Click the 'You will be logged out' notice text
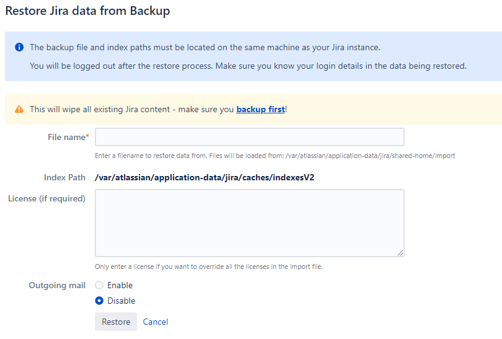The width and height of the screenshot is (502, 339). 248,66
